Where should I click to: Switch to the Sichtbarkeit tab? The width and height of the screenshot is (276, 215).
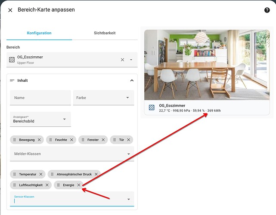105,33
